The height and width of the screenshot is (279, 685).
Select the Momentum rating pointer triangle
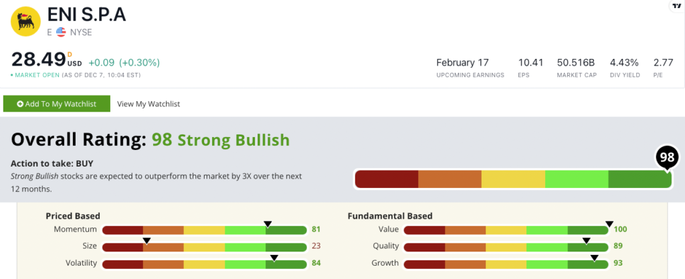tap(268, 224)
